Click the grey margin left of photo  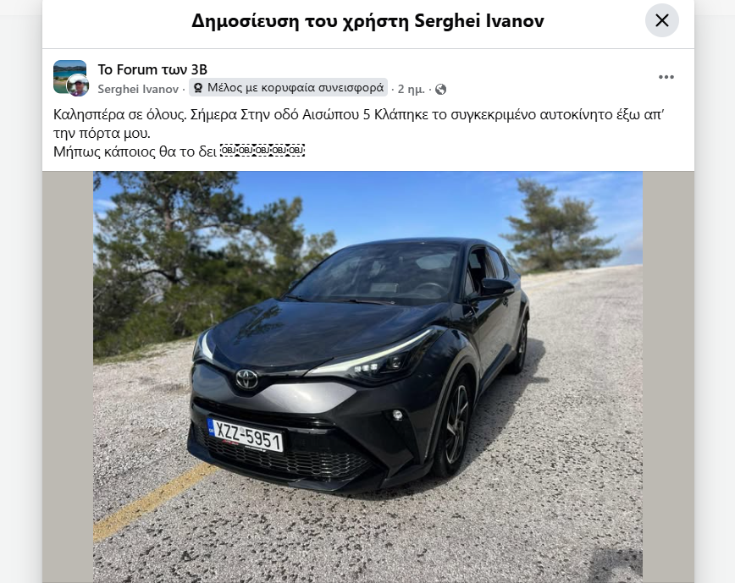tap(68, 377)
